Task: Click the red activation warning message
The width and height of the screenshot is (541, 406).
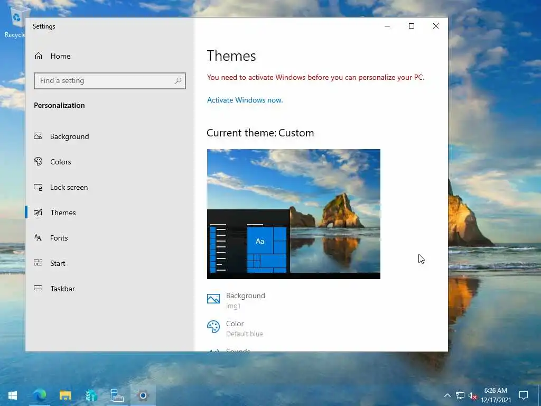Action: coord(316,77)
